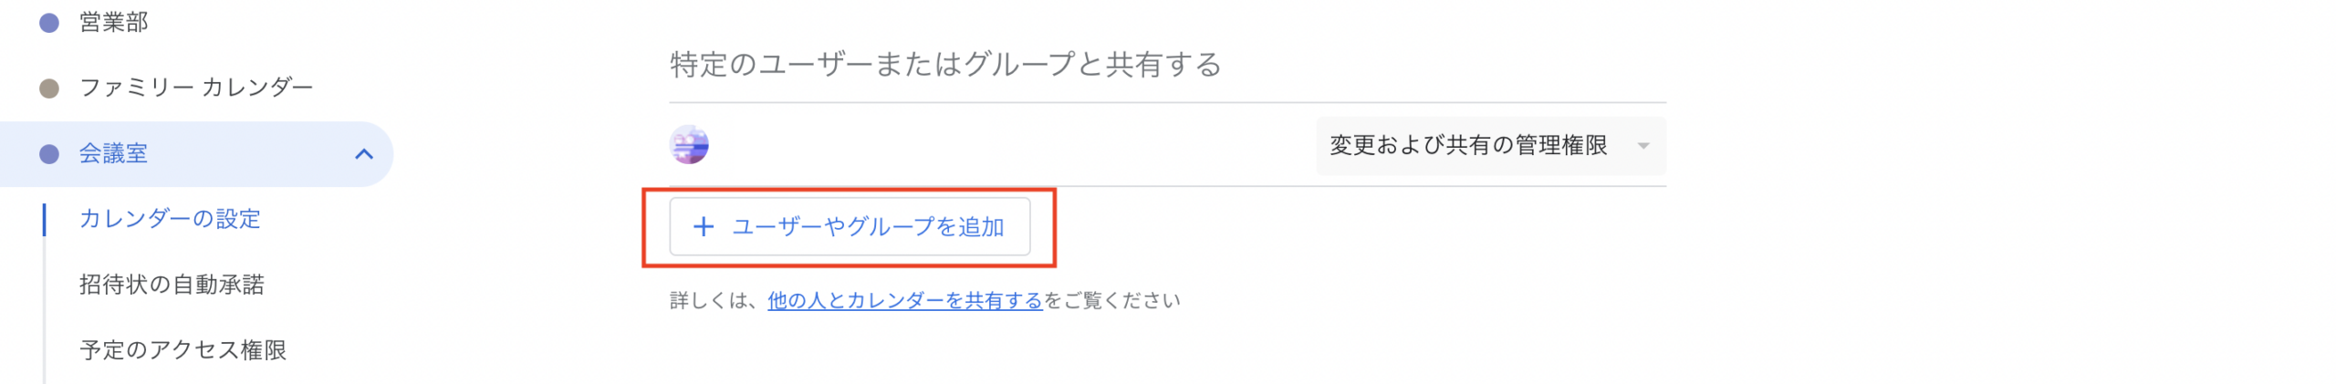The image size is (2336, 384).
Task: Click the plus icon for adding users
Action: pyautogui.click(x=703, y=227)
